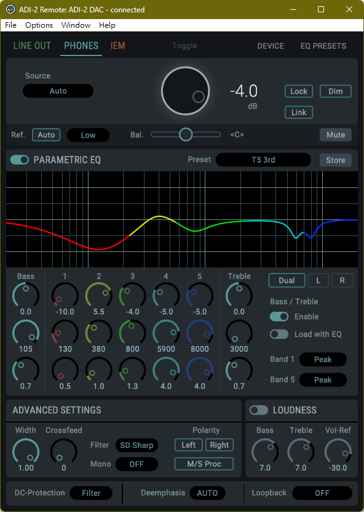Enable the Loudness switch

(259, 410)
